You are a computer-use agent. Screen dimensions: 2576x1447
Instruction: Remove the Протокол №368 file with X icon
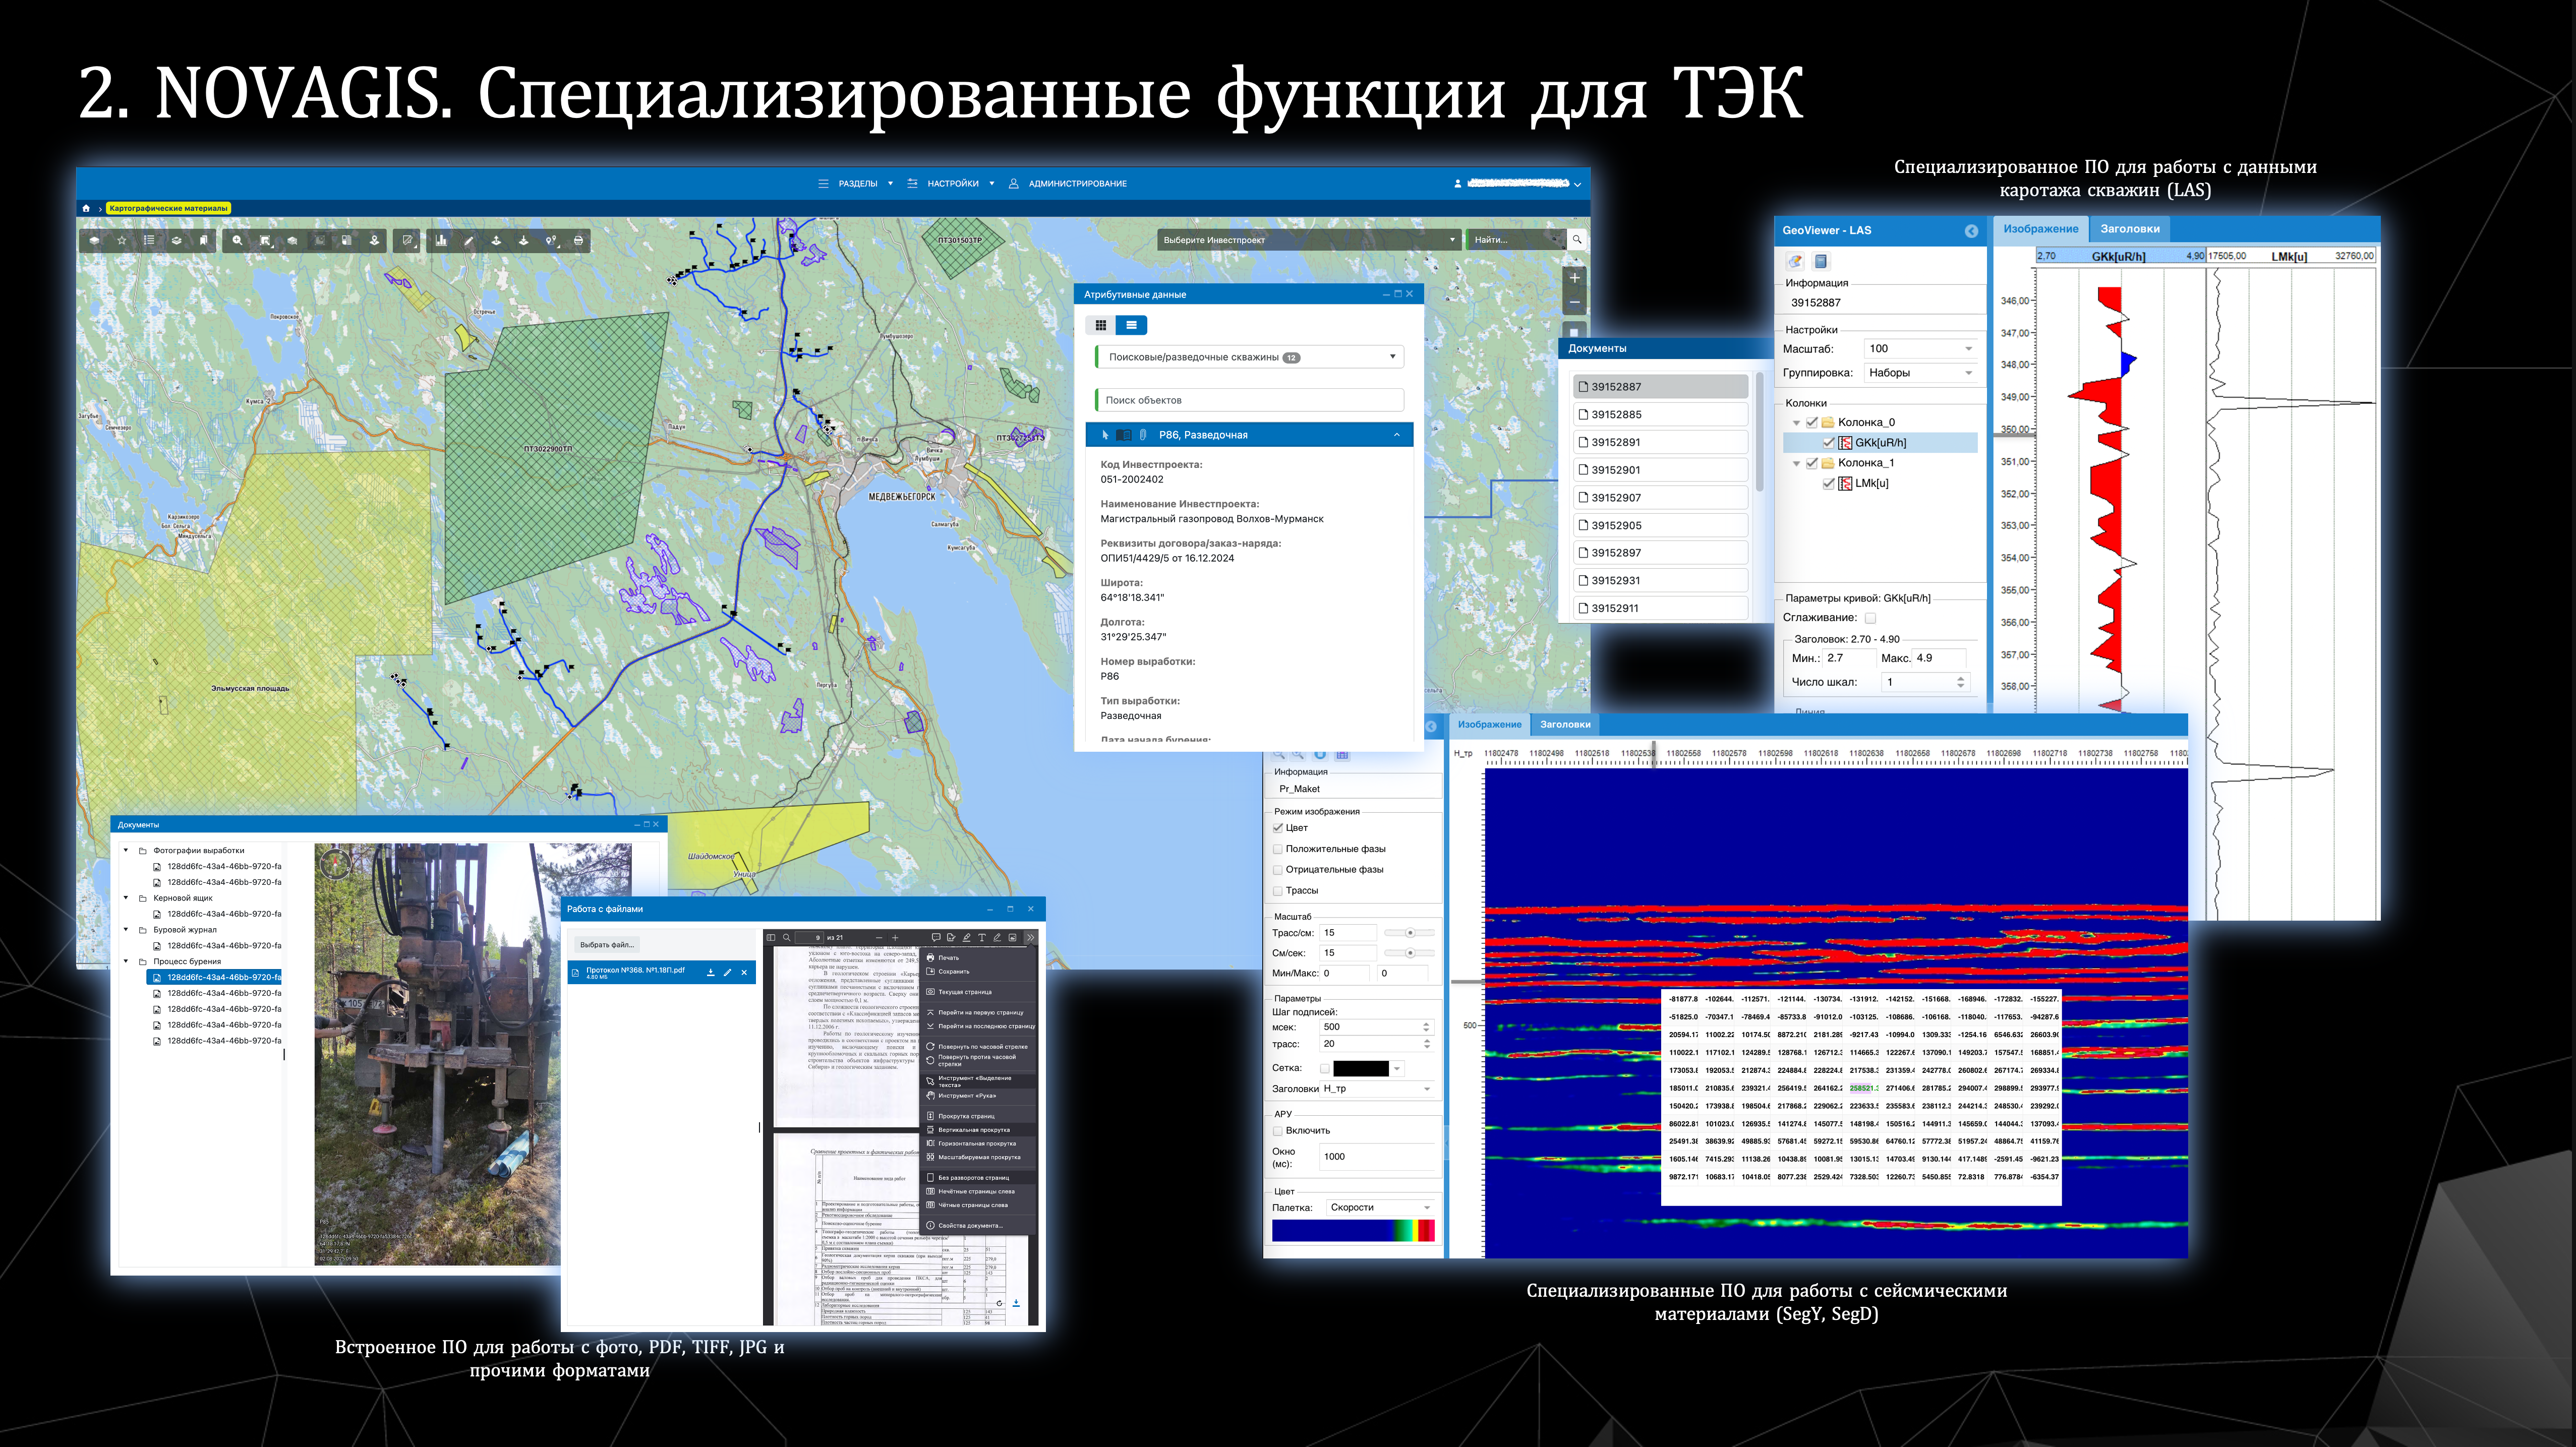click(x=744, y=972)
